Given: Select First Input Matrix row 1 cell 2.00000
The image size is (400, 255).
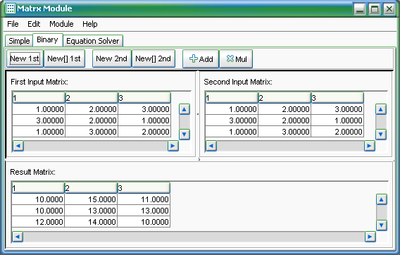Looking at the screenshot, I should [92, 109].
